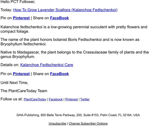The height and width of the screenshot is (126, 149).
Task: Open the Facebook link in the Follow us row
Action: click(x=56, y=99)
